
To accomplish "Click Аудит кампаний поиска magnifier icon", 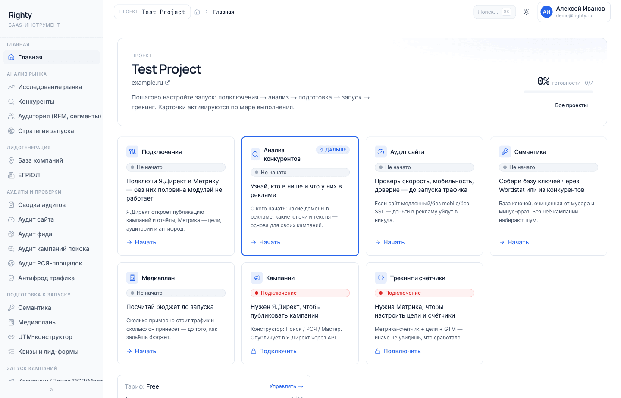I will tap(11, 249).
